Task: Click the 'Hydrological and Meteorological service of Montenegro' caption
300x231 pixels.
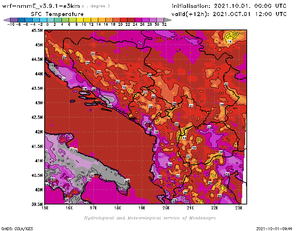Action: pos(150,218)
